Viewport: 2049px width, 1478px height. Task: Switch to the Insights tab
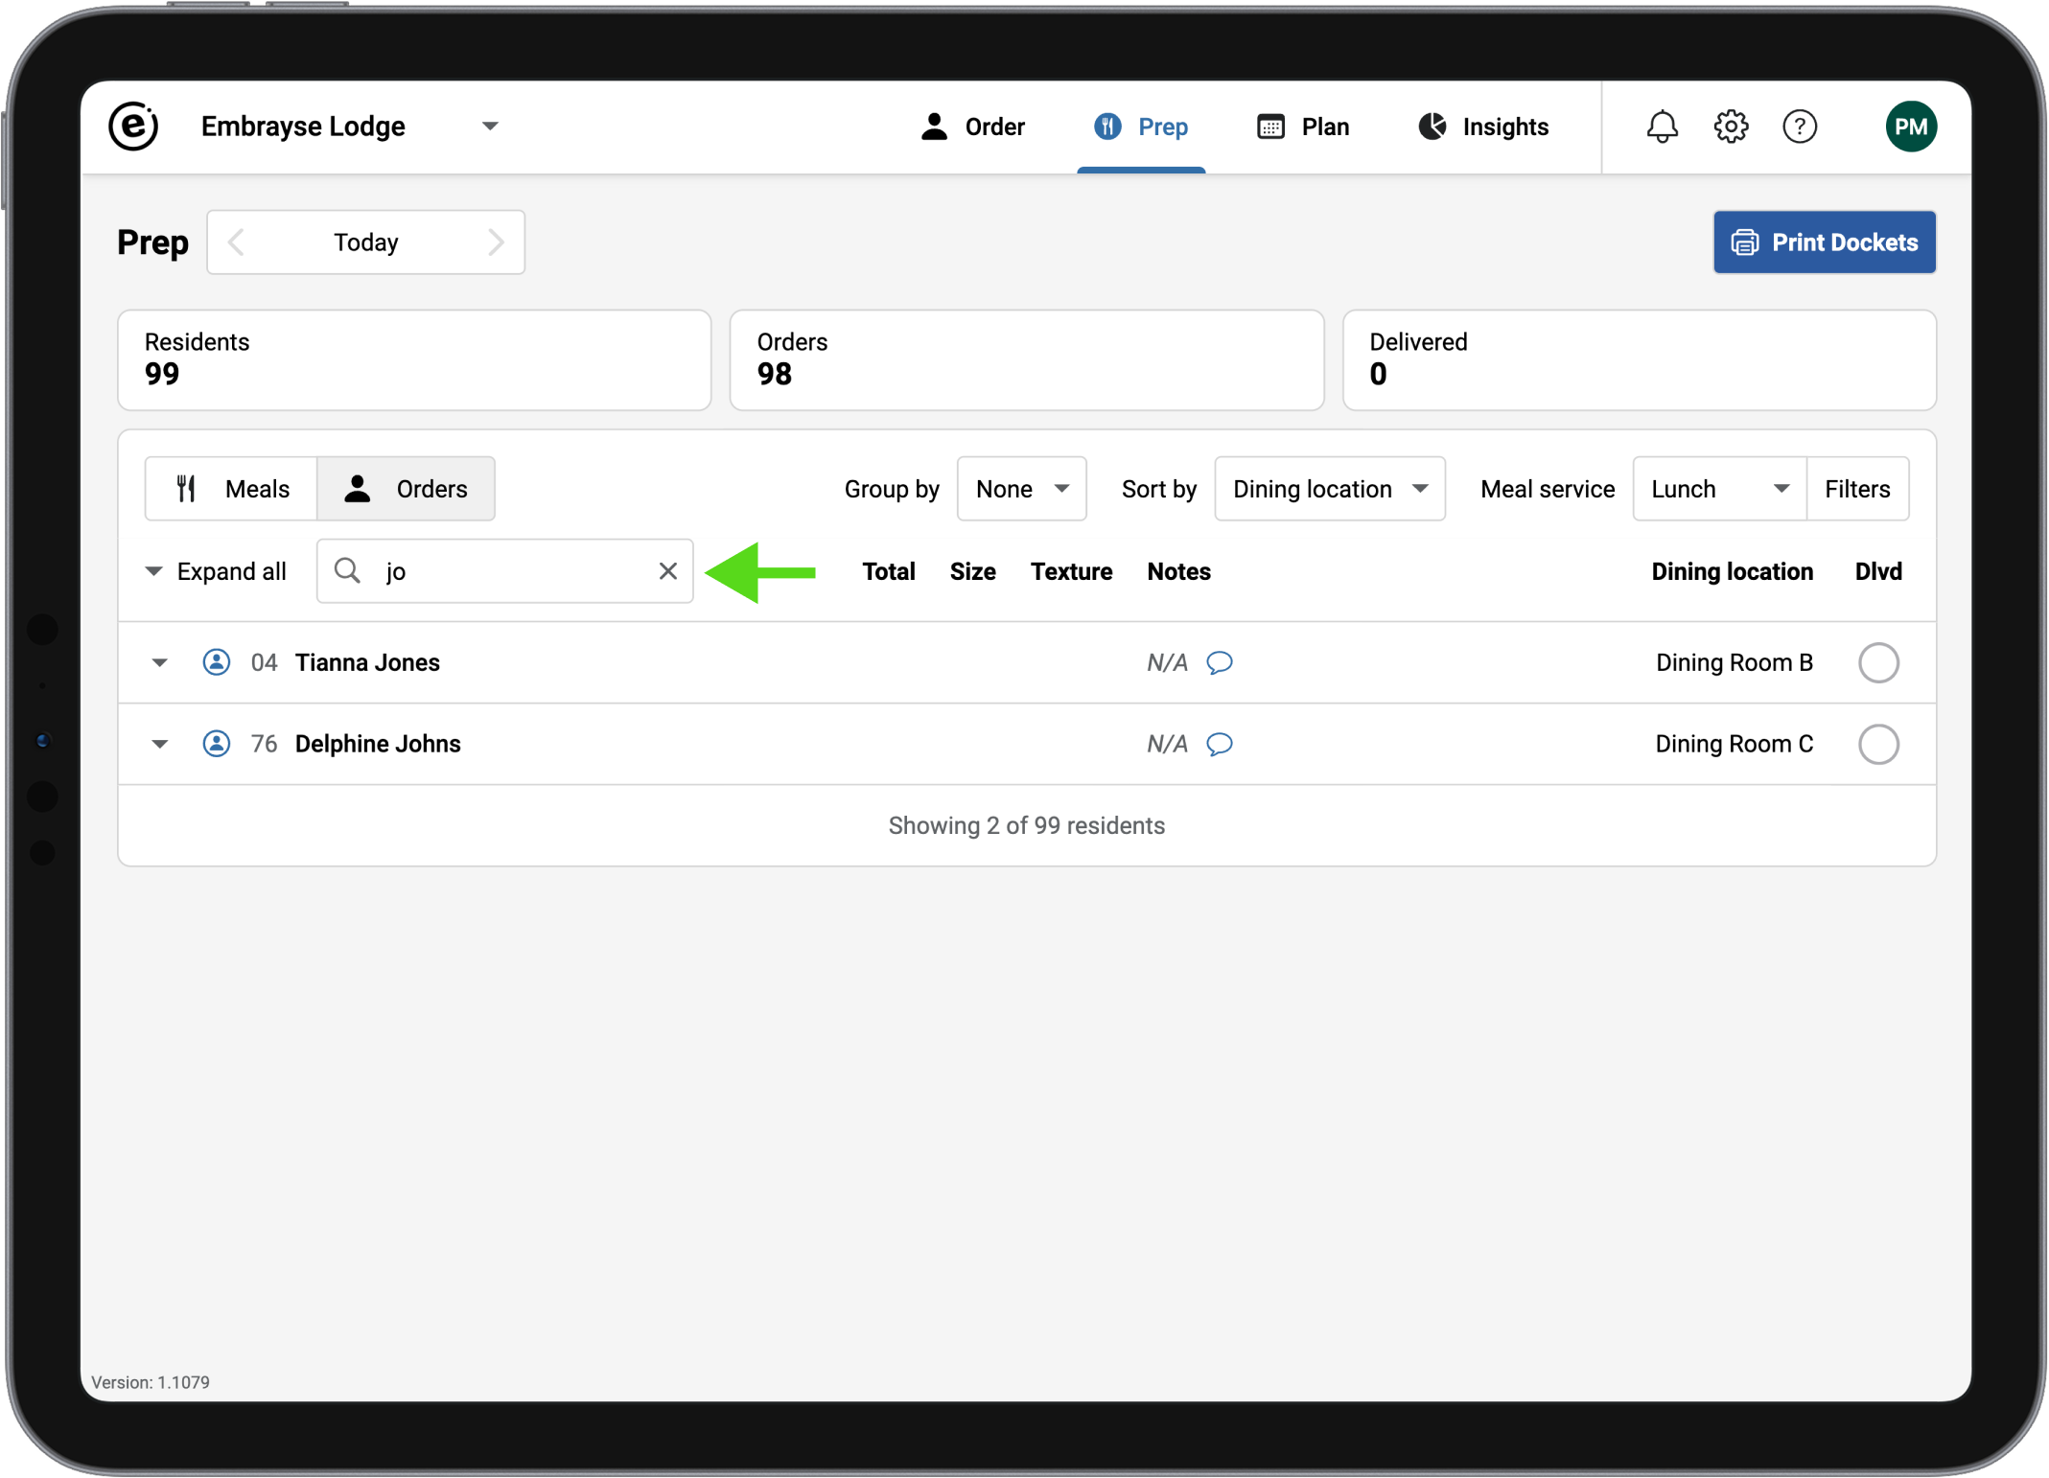tap(1483, 127)
